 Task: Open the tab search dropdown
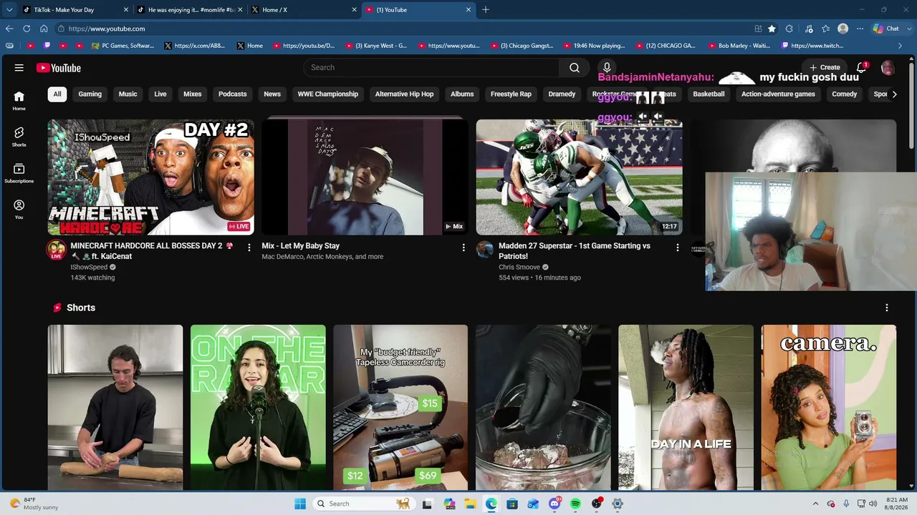9,9
